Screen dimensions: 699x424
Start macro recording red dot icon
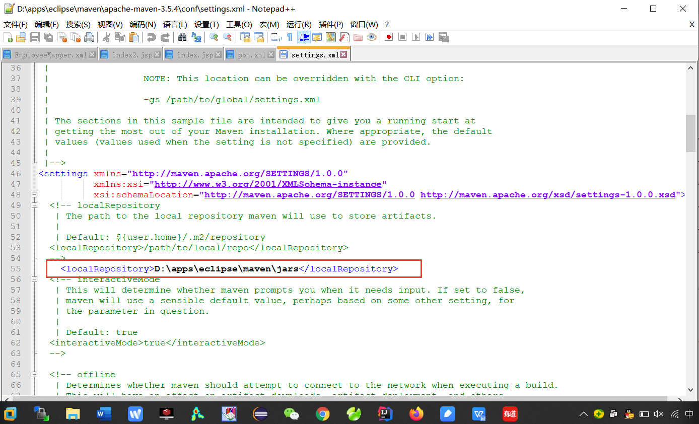(388, 37)
